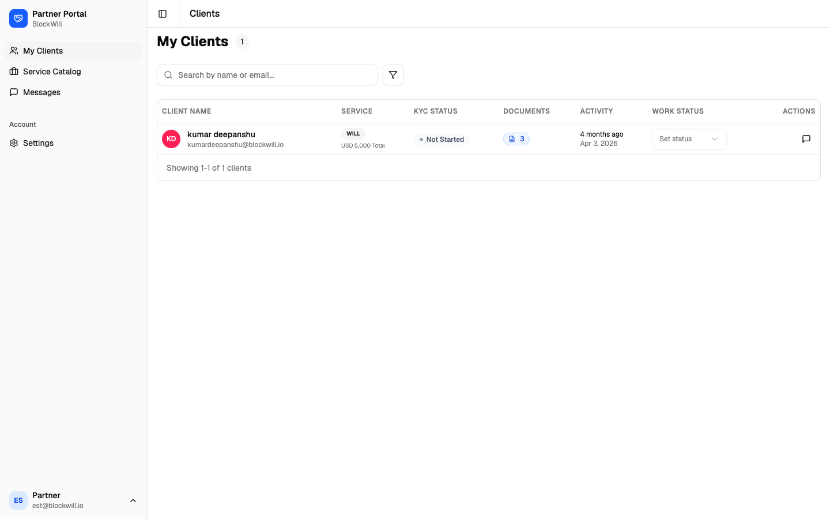Open Settings under Account
The image size is (830, 519).
[73, 143]
